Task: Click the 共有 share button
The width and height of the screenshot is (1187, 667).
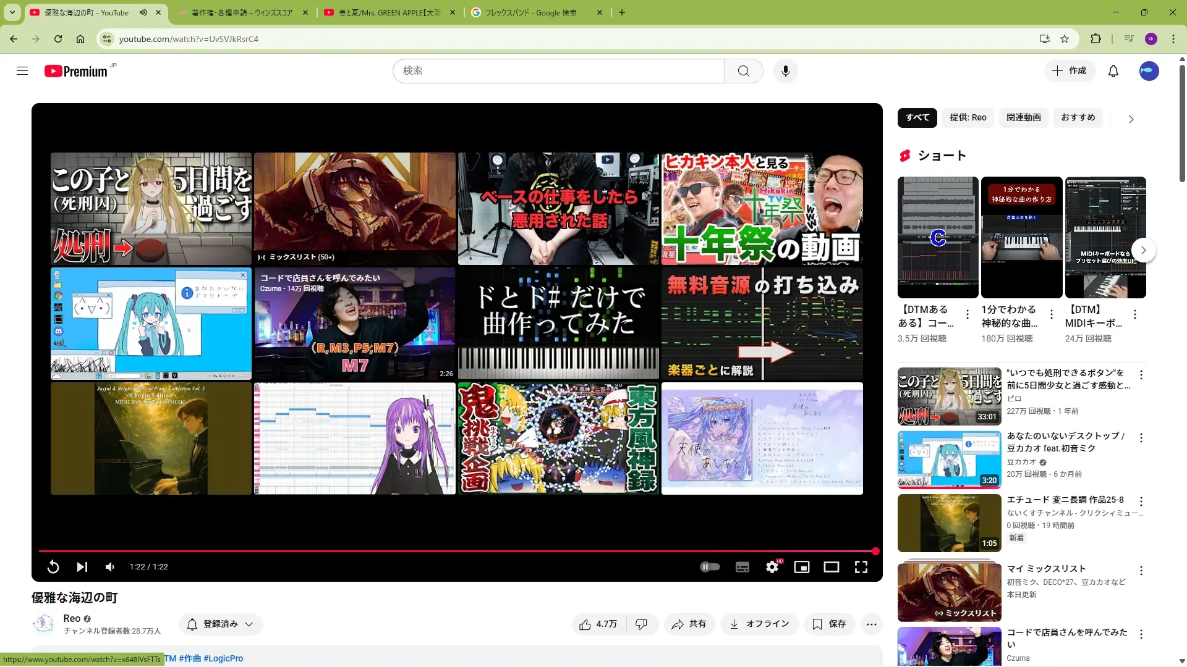Action: [x=689, y=624]
